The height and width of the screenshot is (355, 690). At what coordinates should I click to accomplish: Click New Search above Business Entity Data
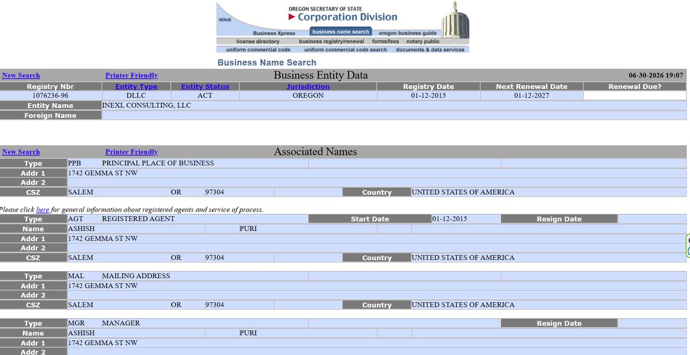pyautogui.click(x=21, y=75)
